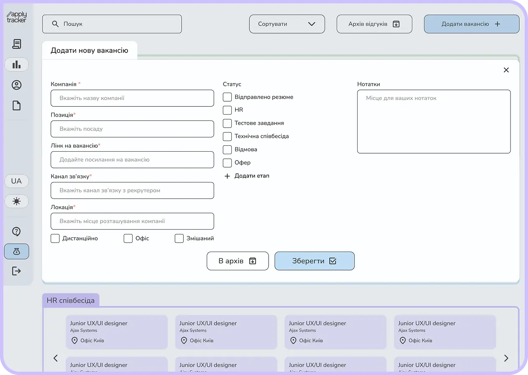
Task: Check the Відправлено резюме status checkbox
Action: [227, 97]
